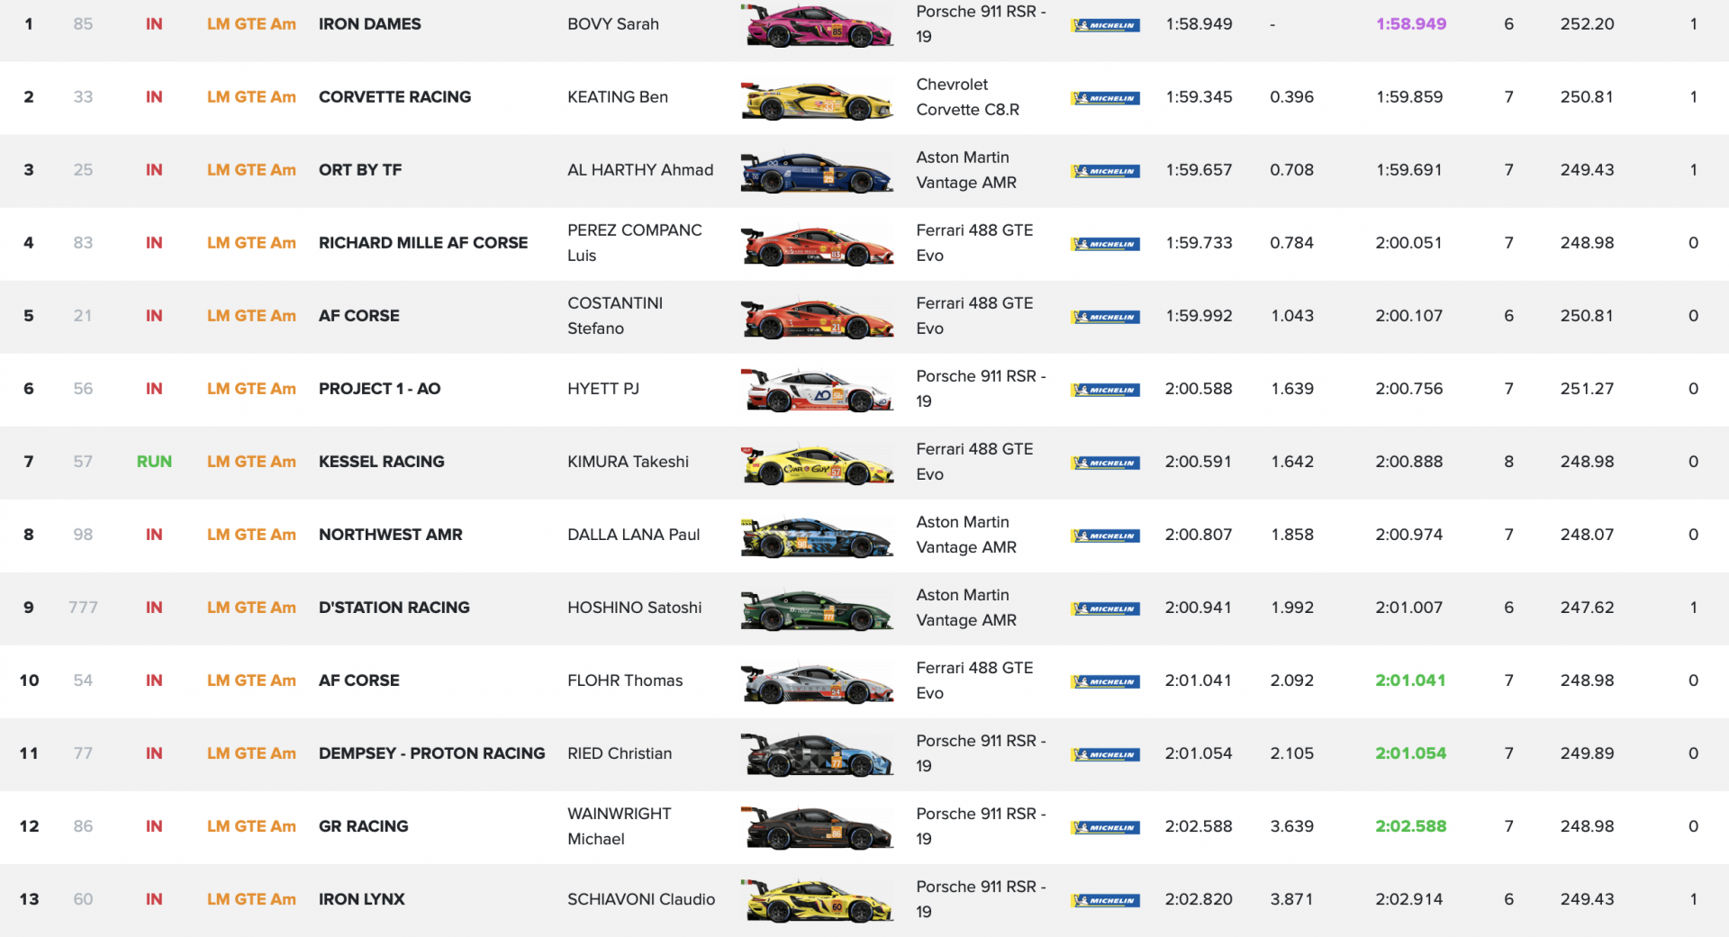Click the Northwest AMR Aston Martin car image
Screen dimensions: 1729x937
pos(817,536)
